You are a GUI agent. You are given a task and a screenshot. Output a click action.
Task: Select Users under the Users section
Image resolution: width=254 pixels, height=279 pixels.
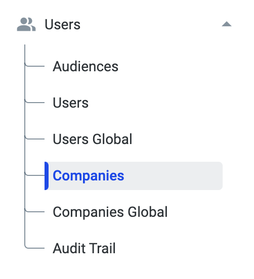tap(70, 103)
